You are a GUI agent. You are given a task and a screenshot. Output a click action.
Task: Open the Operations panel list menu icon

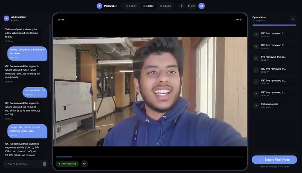point(293,19)
